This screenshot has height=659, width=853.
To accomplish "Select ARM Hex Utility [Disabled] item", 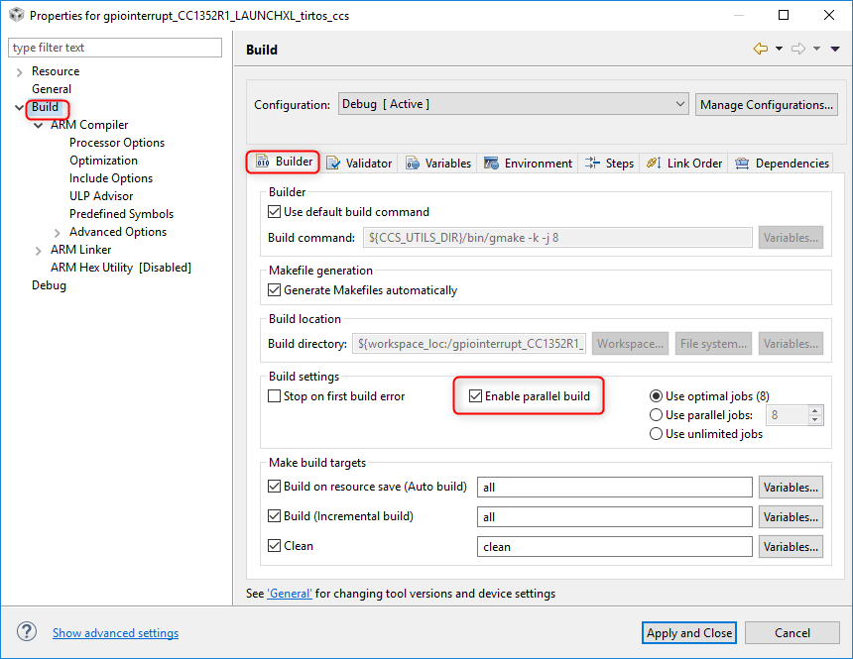I will (121, 268).
